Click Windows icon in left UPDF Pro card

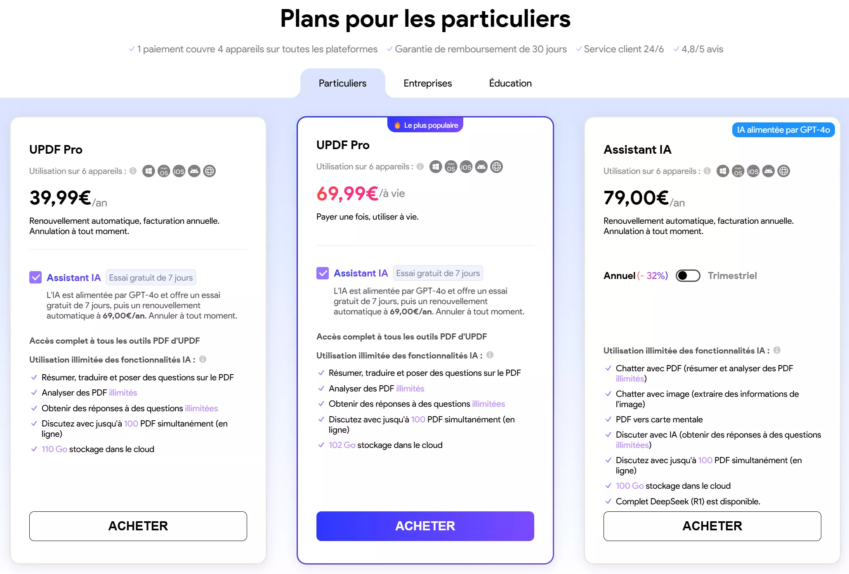click(149, 171)
